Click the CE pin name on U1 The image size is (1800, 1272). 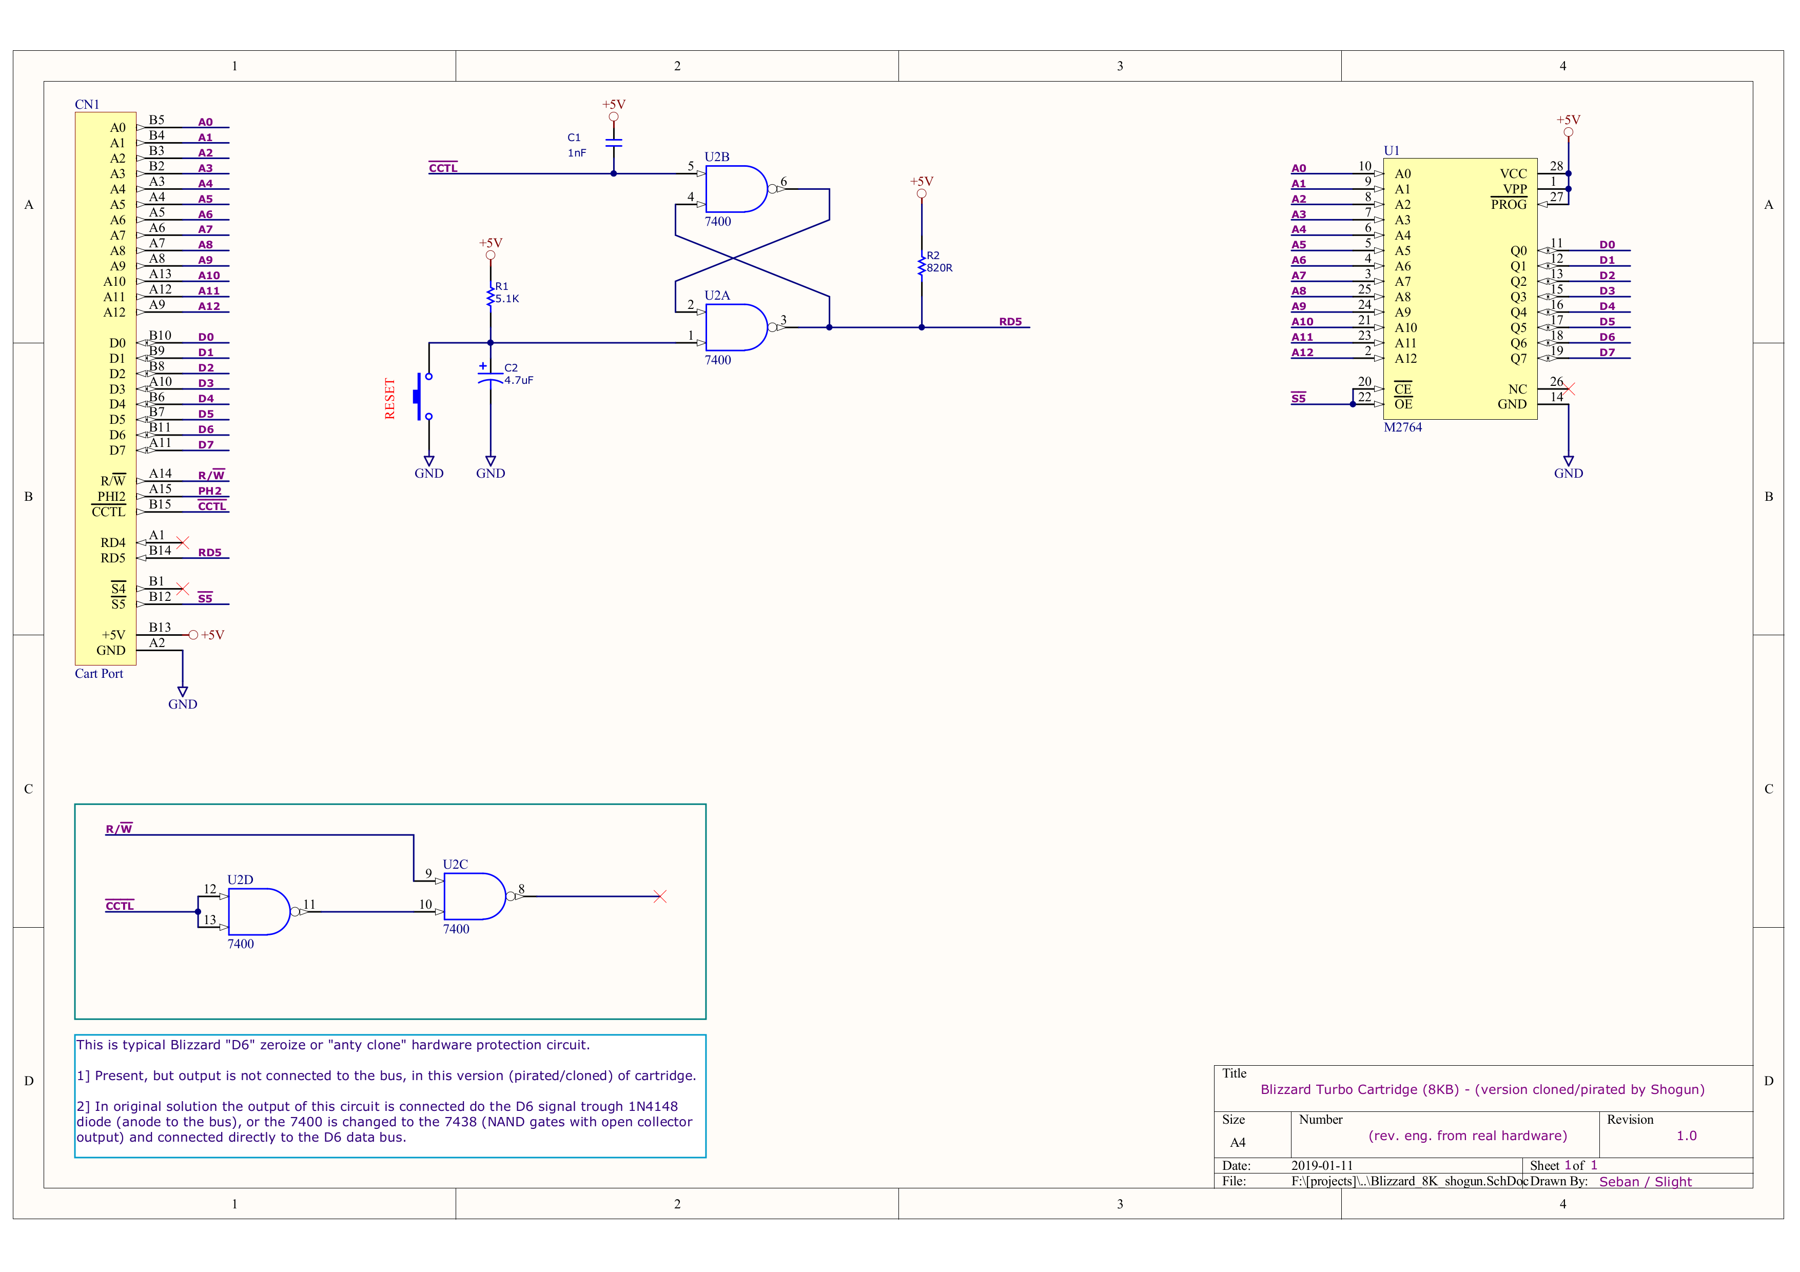[x=1402, y=389]
